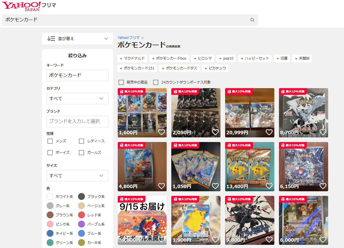Open the サイズ dropdown

(x=77, y=176)
